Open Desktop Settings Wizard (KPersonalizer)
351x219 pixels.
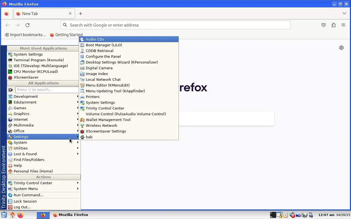coord(129,62)
